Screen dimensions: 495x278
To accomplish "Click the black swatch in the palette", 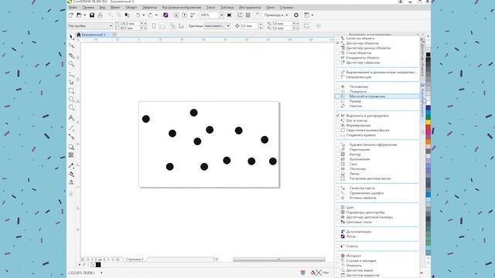I will [x=428, y=55].
